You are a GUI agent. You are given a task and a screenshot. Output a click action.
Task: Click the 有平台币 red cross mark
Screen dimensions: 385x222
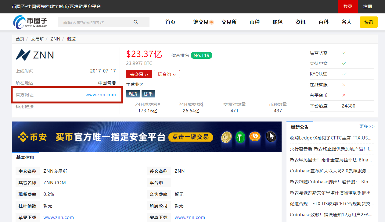click(x=344, y=95)
